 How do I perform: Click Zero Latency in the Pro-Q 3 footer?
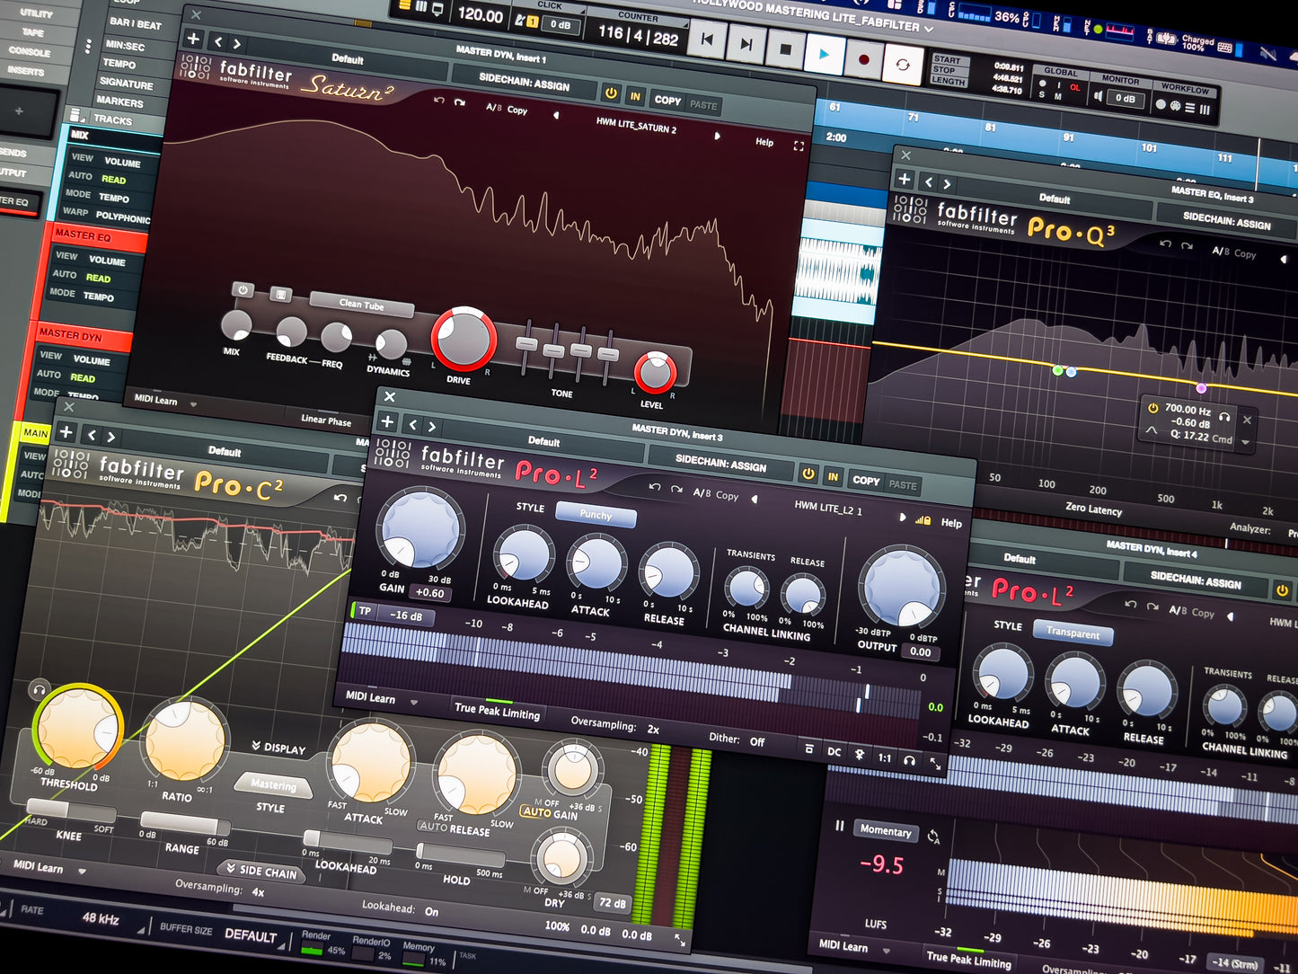point(1093,509)
